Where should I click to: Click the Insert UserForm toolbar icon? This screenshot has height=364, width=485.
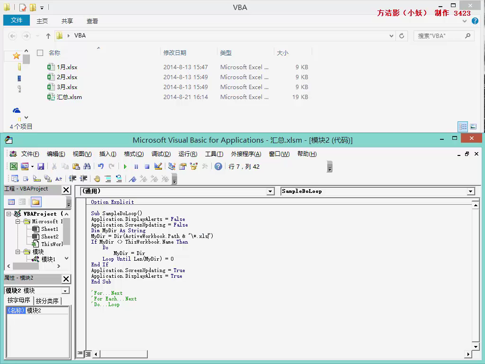point(25,166)
